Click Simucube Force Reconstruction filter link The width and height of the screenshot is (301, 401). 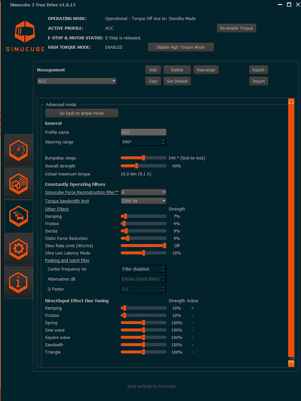pyautogui.click(x=82, y=192)
